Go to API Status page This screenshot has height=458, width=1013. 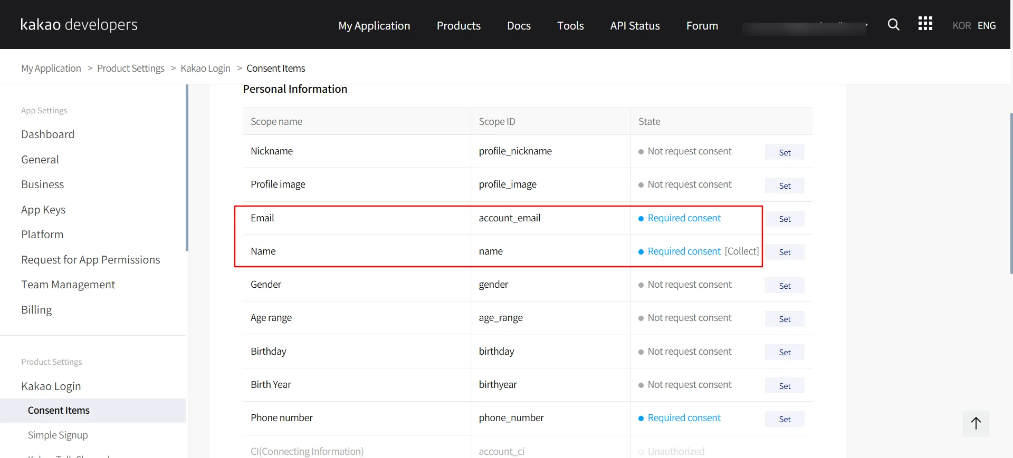[635, 26]
